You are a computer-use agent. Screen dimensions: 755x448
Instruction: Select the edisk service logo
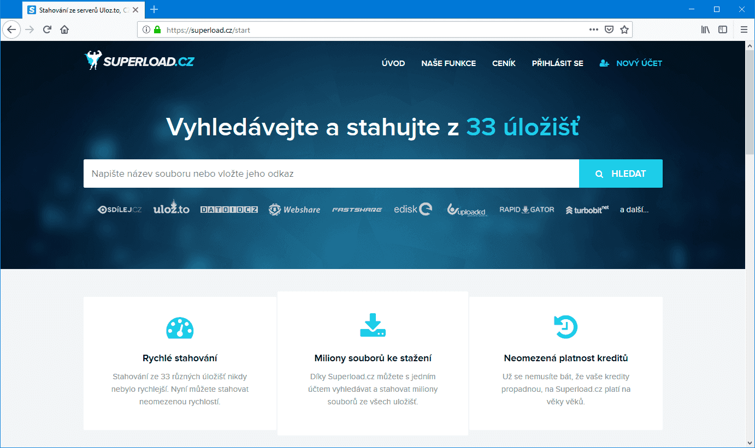pos(412,208)
